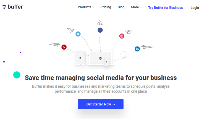The width and height of the screenshot is (202, 119).
Task: Click the Buffer logo in header
Action: coord(12,7)
